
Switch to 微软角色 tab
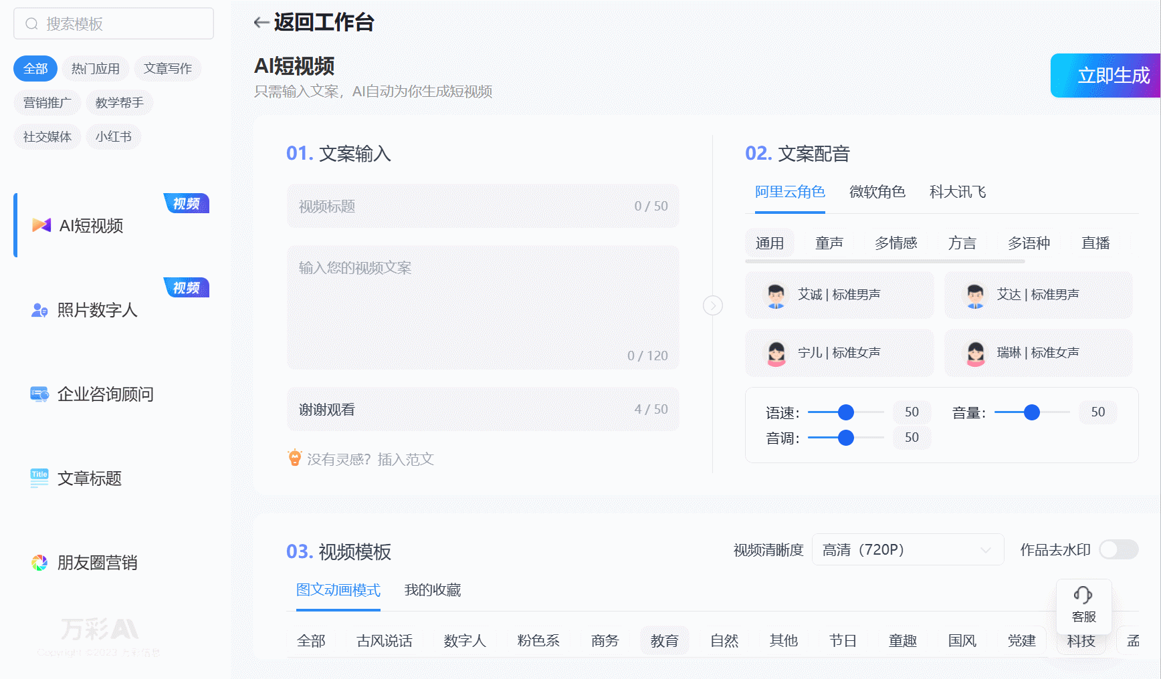(x=877, y=192)
